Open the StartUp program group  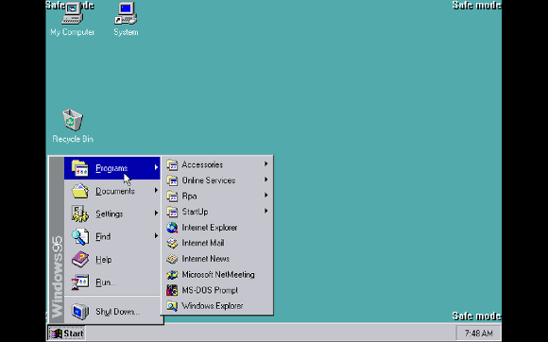tap(217, 212)
